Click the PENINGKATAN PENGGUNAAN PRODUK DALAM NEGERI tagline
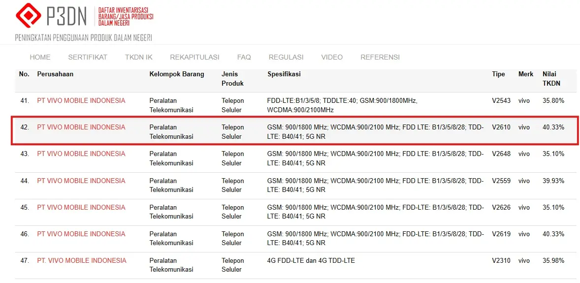580x283 pixels. (x=84, y=38)
